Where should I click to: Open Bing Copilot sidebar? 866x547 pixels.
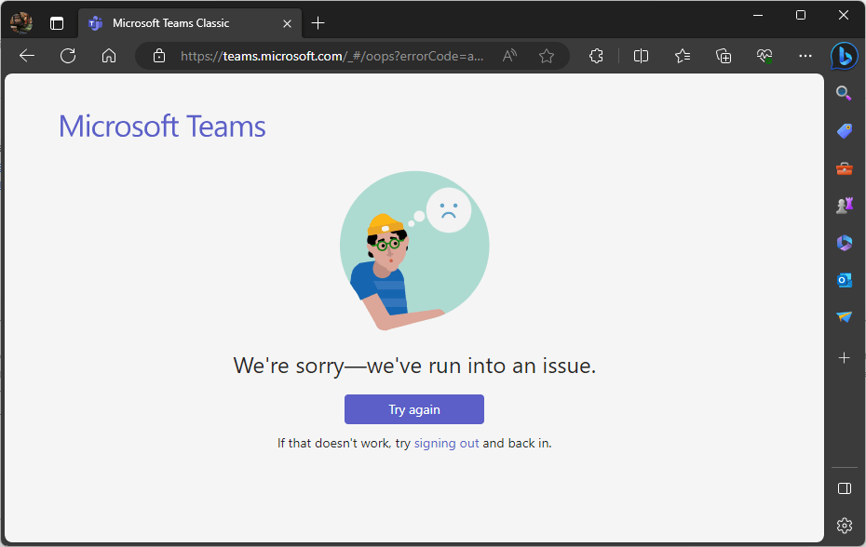tap(844, 56)
